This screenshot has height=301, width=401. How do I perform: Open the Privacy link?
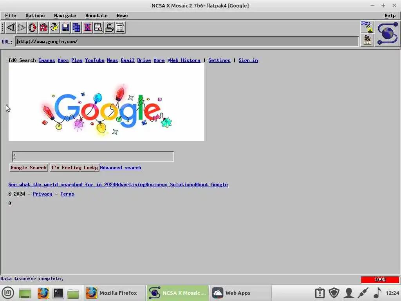[x=43, y=194]
